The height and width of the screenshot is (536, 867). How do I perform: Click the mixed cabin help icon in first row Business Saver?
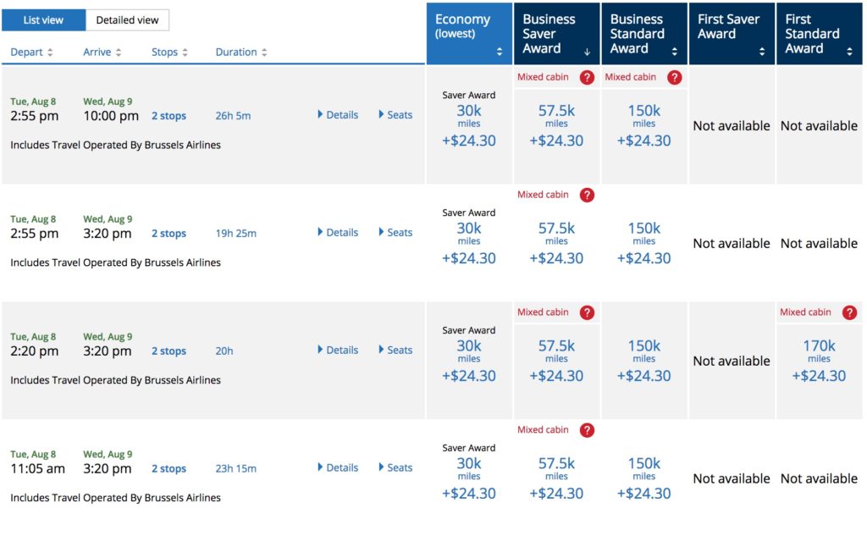tap(587, 77)
